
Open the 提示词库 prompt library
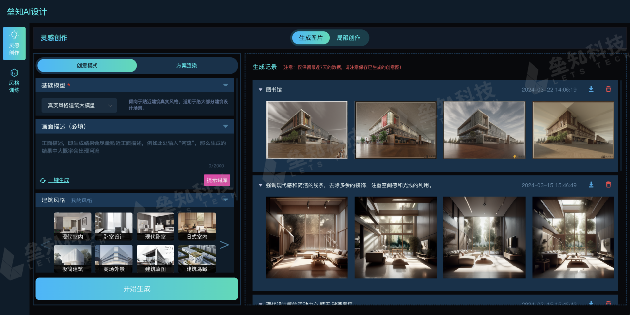tap(217, 180)
